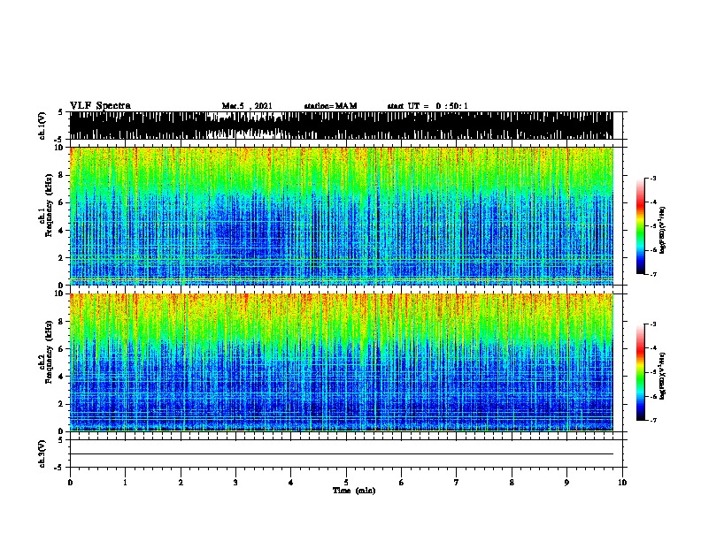Select the ch.1(V) axis label
The height and width of the screenshot is (541, 701).
42,126
